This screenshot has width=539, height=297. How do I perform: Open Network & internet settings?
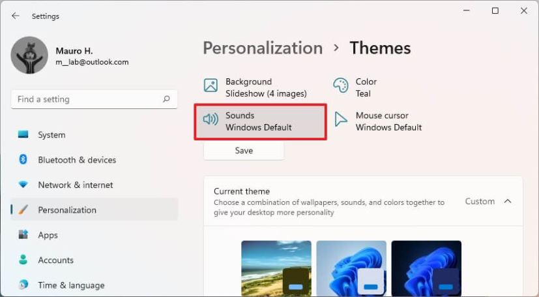95,185
